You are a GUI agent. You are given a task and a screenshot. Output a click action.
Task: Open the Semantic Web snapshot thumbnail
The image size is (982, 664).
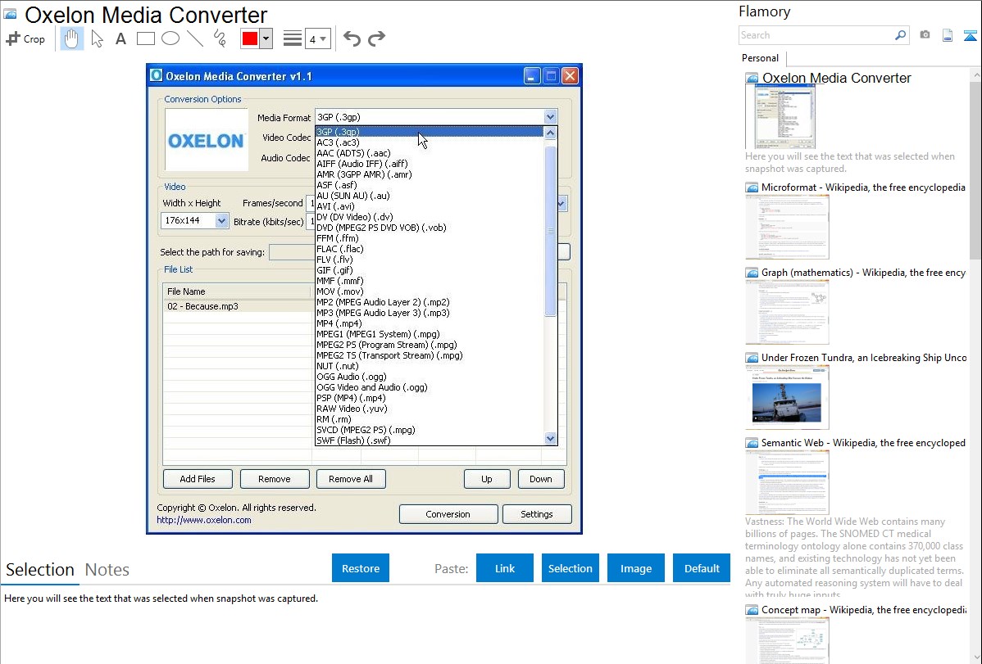tap(787, 482)
